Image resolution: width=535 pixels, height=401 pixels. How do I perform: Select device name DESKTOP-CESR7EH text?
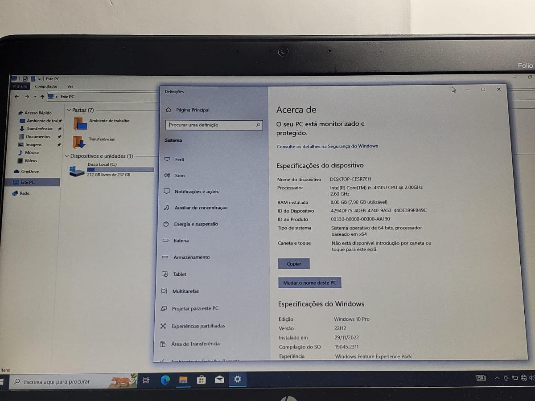pyautogui.click(x=350, y=179)
